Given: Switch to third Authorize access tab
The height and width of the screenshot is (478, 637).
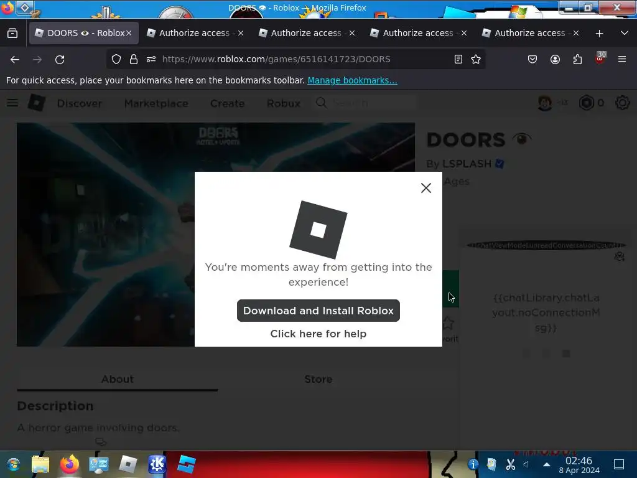Looking at the screenshot, I should [419, 33].
